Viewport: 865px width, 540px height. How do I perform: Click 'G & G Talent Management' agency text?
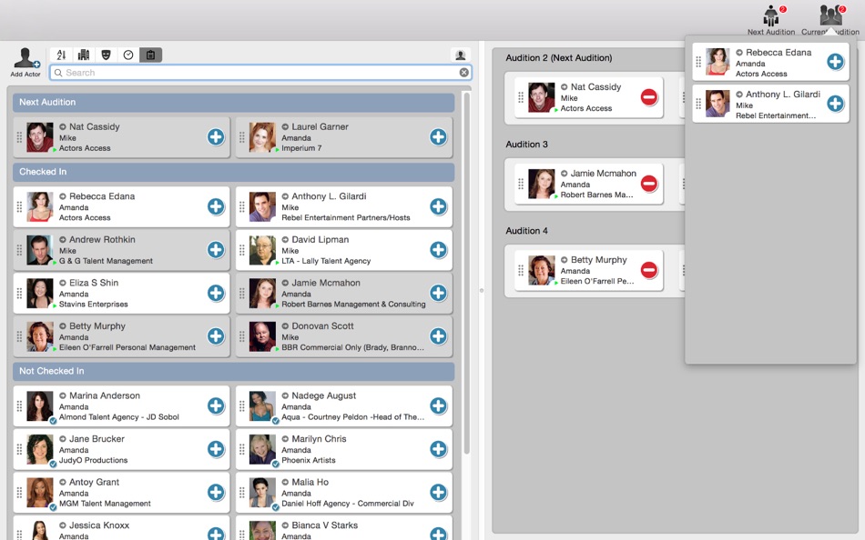106,261
